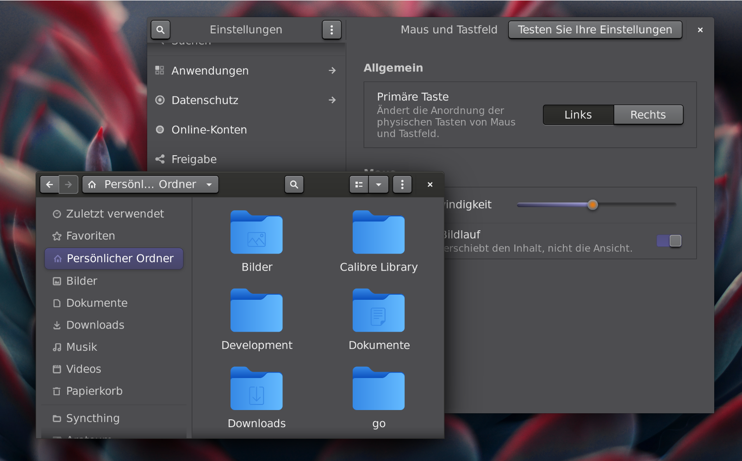Select Links as primary mouse button
This screenshot has width=742, height=461.
pyautogui.click(x=578, y=115)
